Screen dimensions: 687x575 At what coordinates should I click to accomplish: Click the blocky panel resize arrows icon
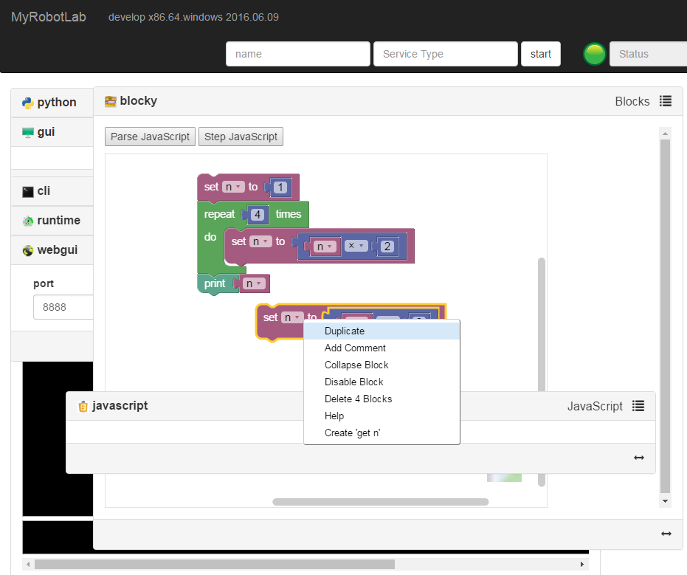(x=666, y=534)
